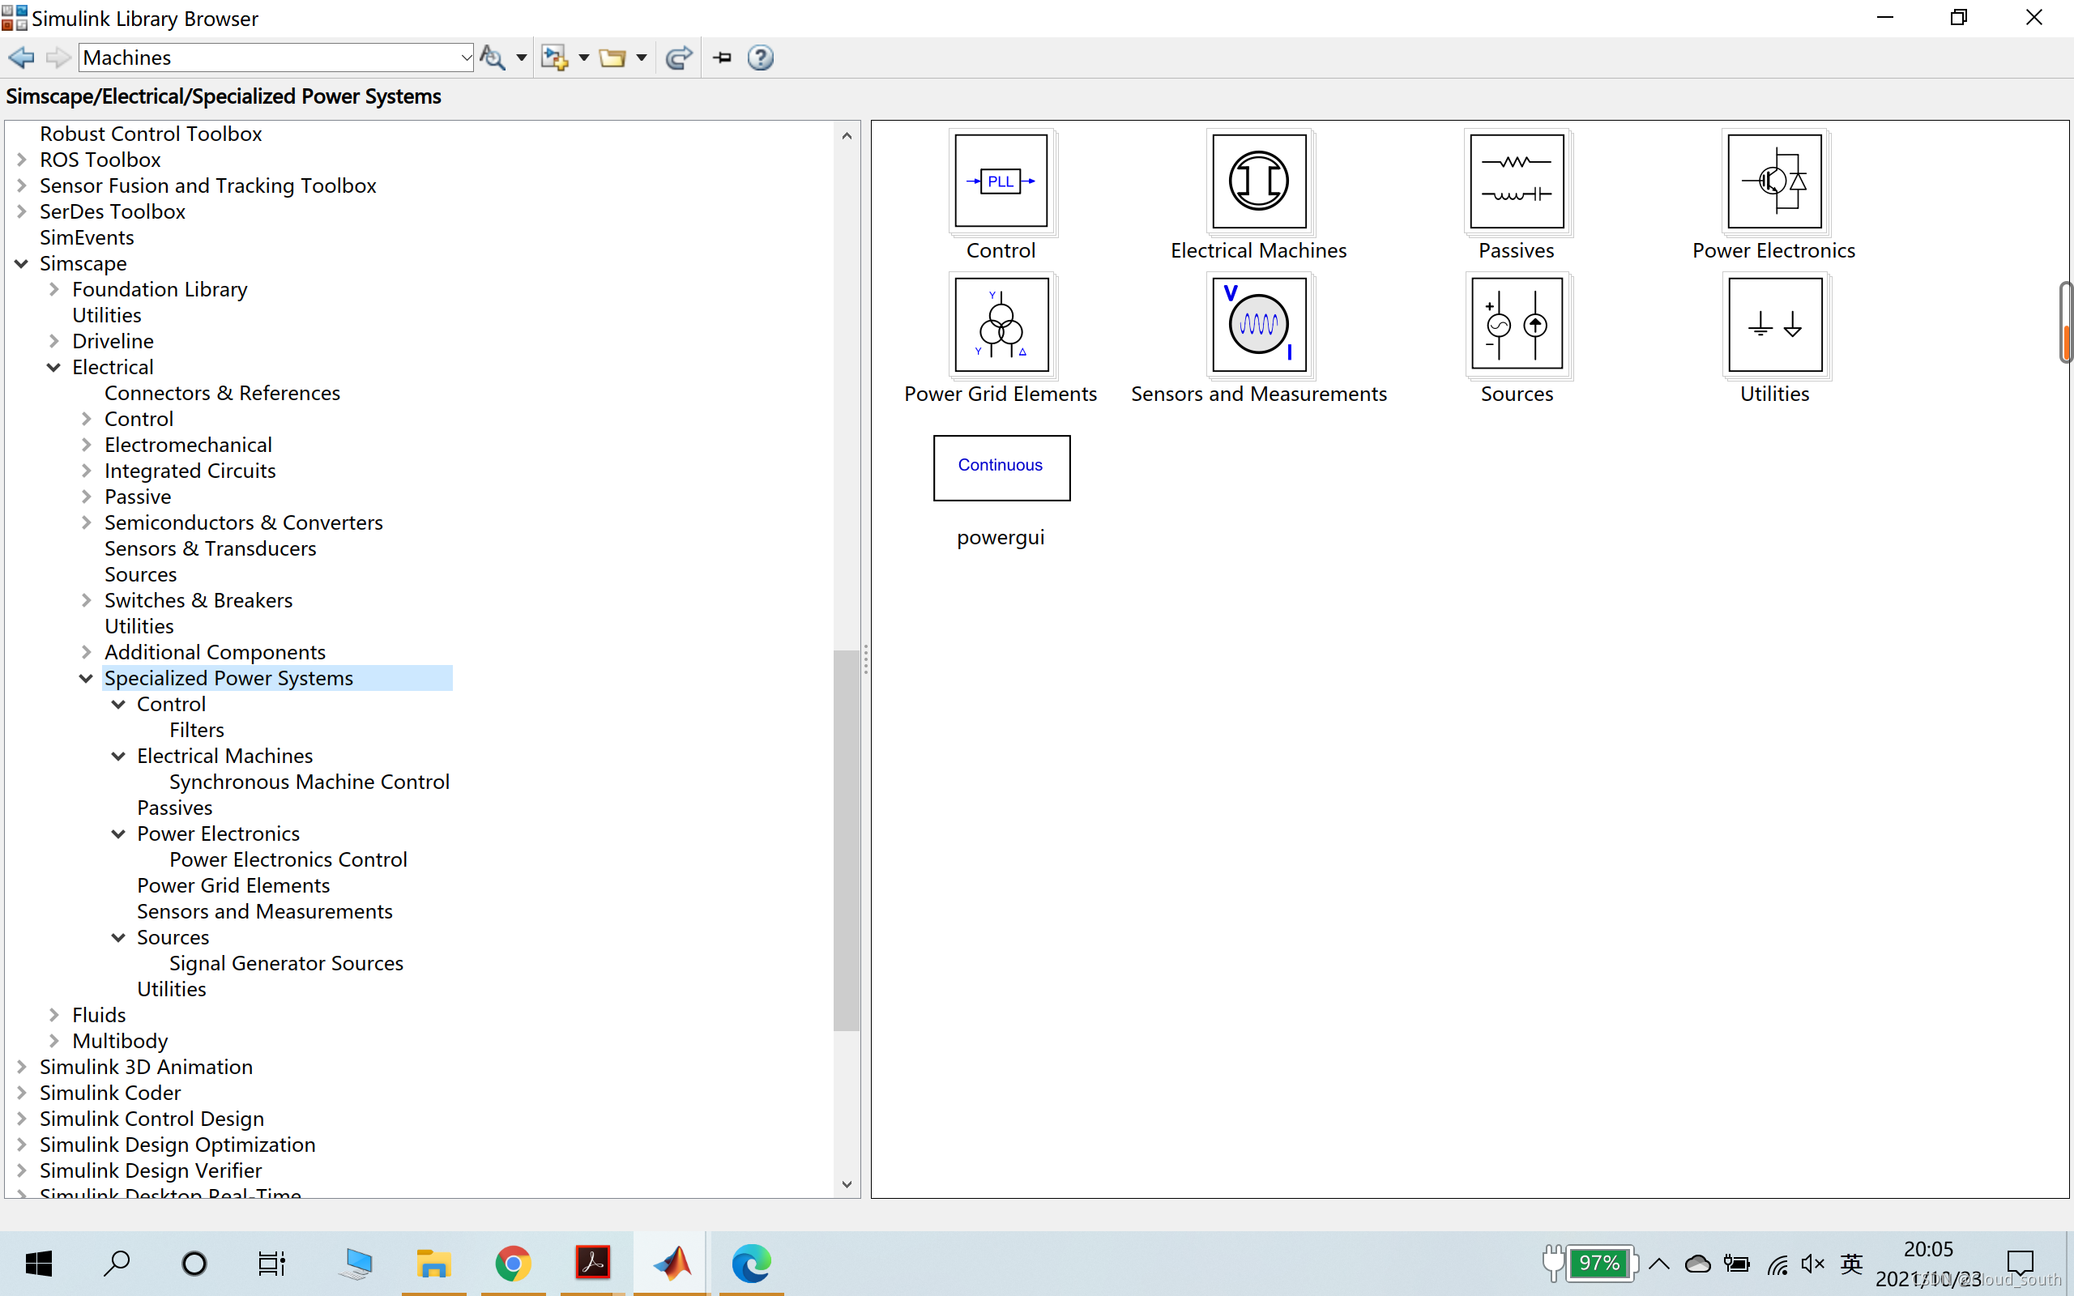Click the library tree scroll down arrow
The width and height of the screenshot is (2074, 1296).
coord(847,1184)
